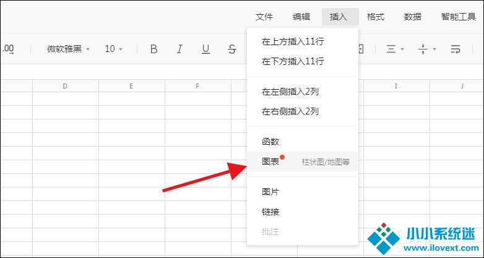Viewport: 484px width, 258px height.
Task: Open the 格式 menu
Action: pyautogui.click(x=376, y=17)
